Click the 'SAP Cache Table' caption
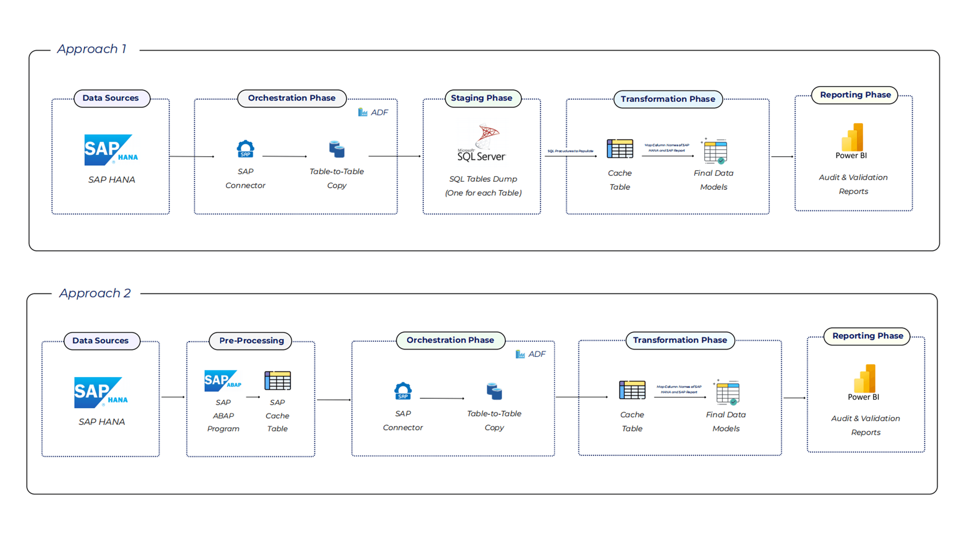The height and width of the screenshot is (548, 976). [278, 416]
